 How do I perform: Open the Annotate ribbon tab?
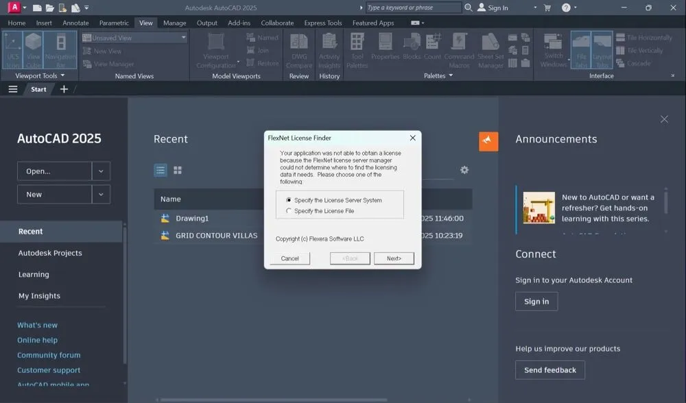point(75,23)
